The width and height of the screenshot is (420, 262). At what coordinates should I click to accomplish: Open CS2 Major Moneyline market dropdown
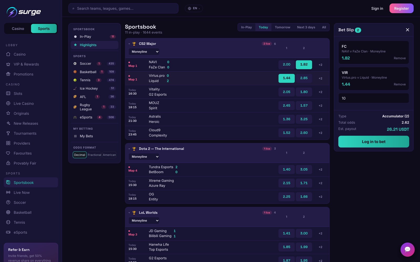click(144, 52)
